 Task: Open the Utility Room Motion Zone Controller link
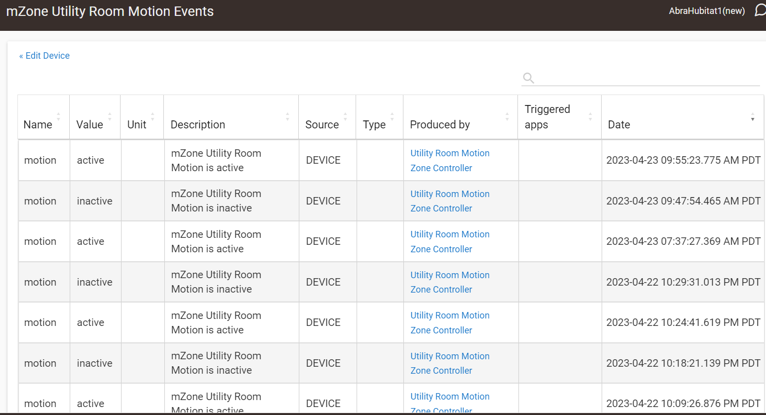tap(450, 160)
